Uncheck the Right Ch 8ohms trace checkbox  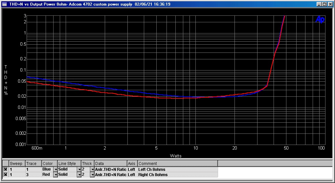click(6, 175)
